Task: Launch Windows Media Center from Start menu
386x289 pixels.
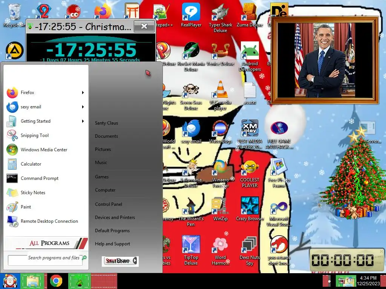Action: 46,150
